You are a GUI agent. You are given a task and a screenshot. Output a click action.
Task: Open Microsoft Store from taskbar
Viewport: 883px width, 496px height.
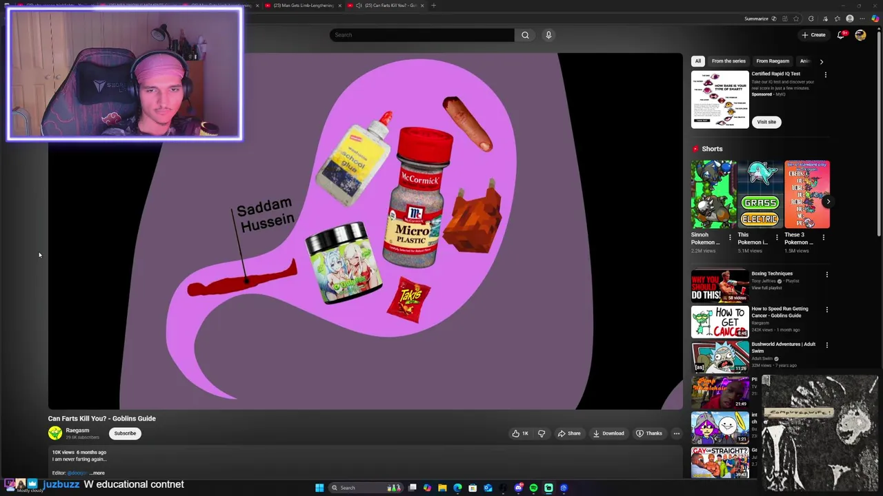473,488
